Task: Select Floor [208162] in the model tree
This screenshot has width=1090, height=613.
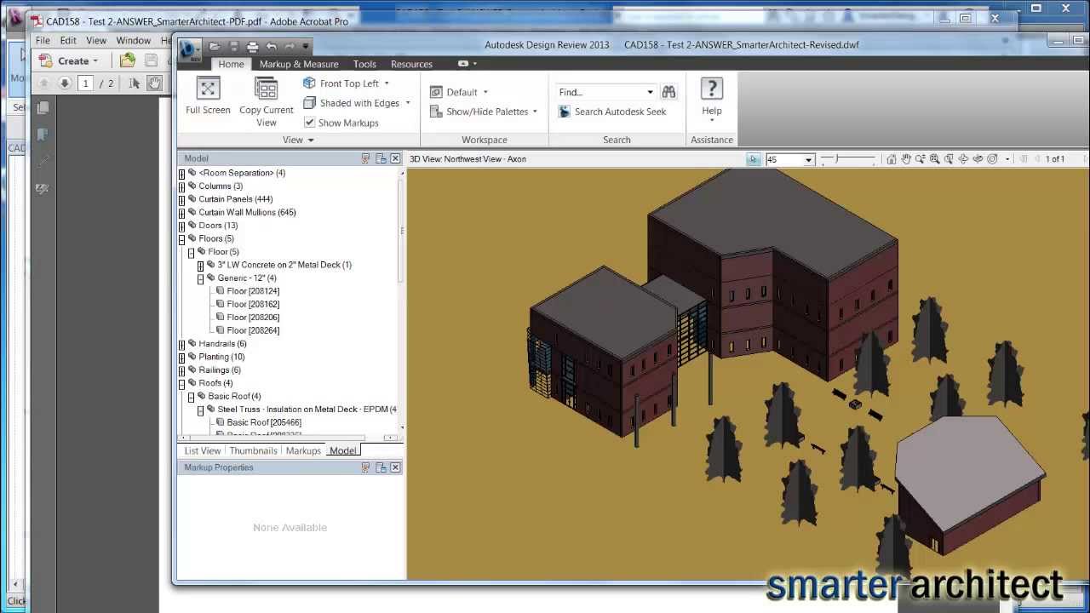Action: click(253, 304)
